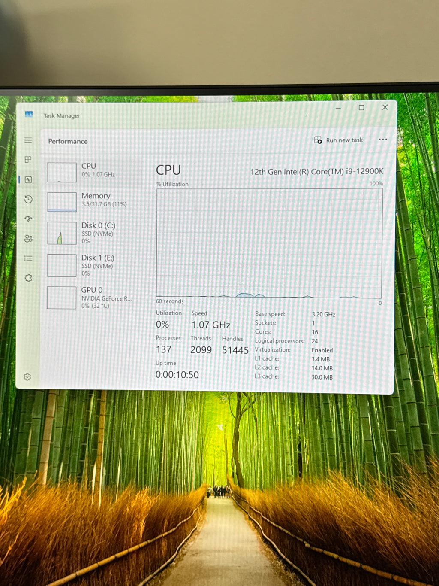Select the Performance page icon in sidebar
The image size is (439, 586).
coord(28,179)
